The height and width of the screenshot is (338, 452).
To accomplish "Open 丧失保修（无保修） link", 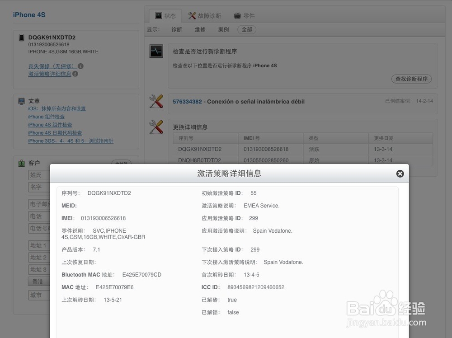I will click(52, 66).
